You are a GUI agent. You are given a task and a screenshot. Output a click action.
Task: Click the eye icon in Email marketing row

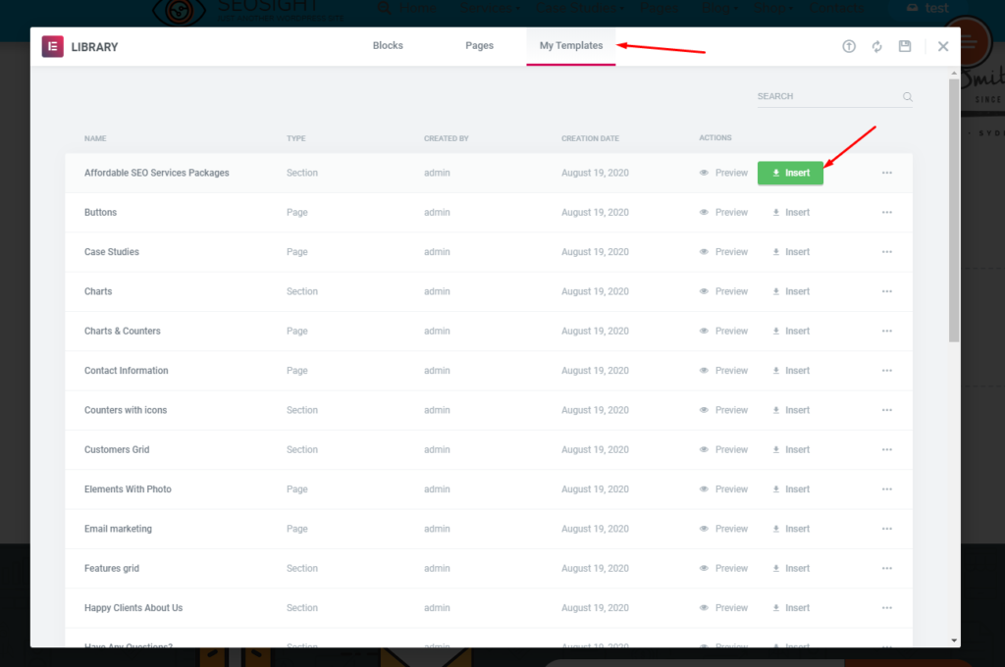[704, 530]
